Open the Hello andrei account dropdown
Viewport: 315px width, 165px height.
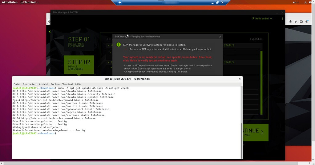click(x=262, y=18)
